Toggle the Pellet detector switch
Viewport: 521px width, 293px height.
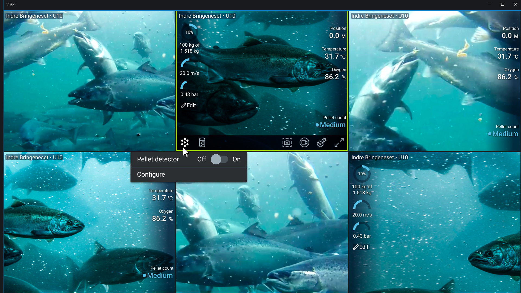tap(219, 159)
